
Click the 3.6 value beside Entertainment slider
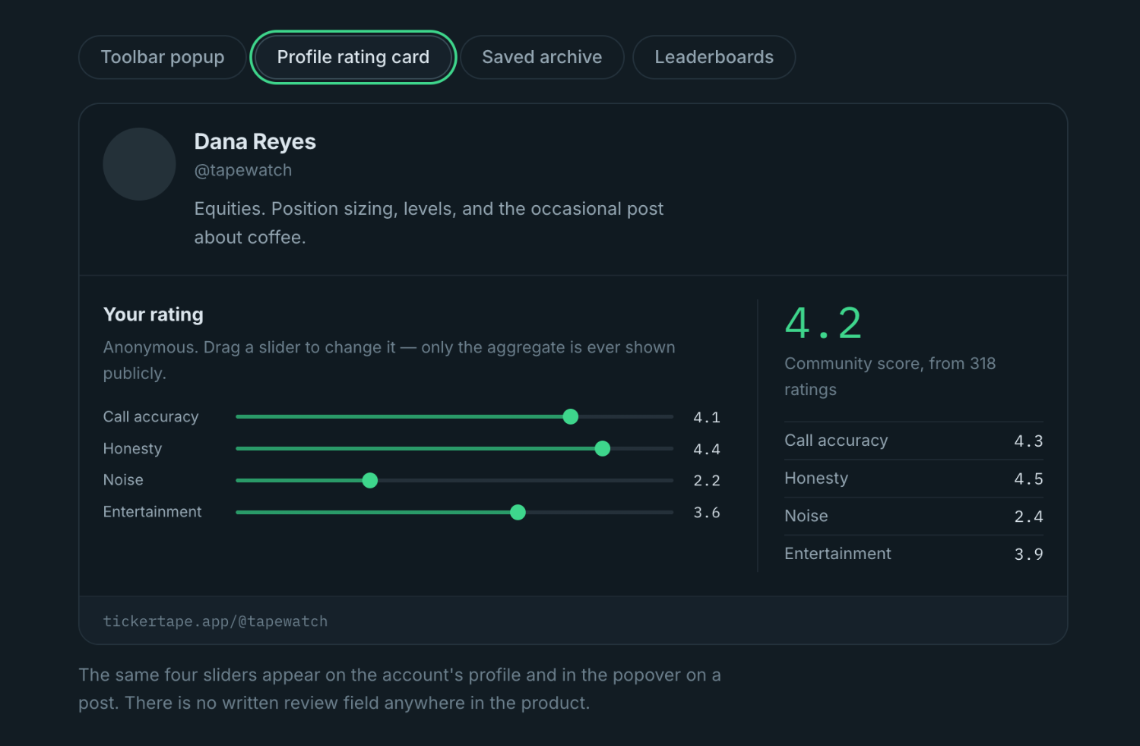coord(707,513)
